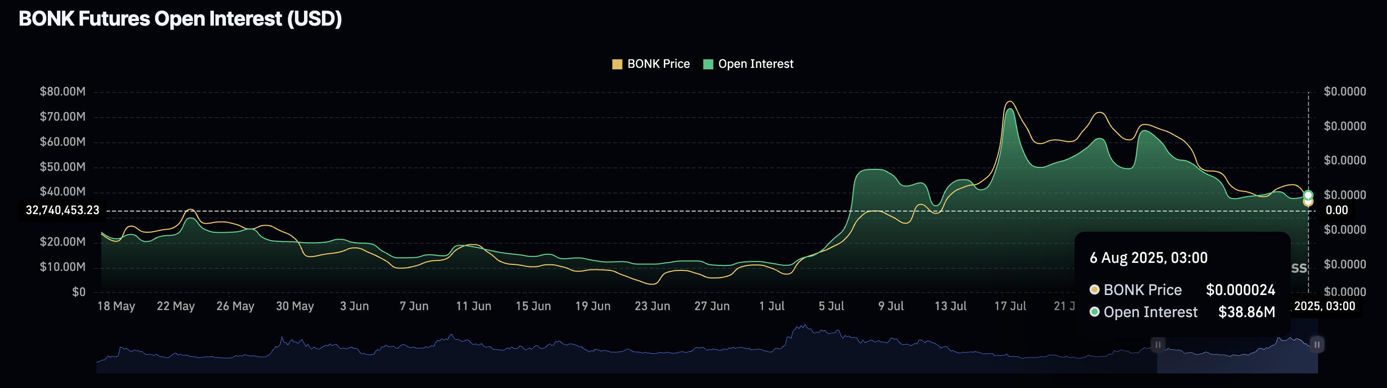Click the tooltip value $0.000024
The image size is (1387, 388).
click(1241, 290)
